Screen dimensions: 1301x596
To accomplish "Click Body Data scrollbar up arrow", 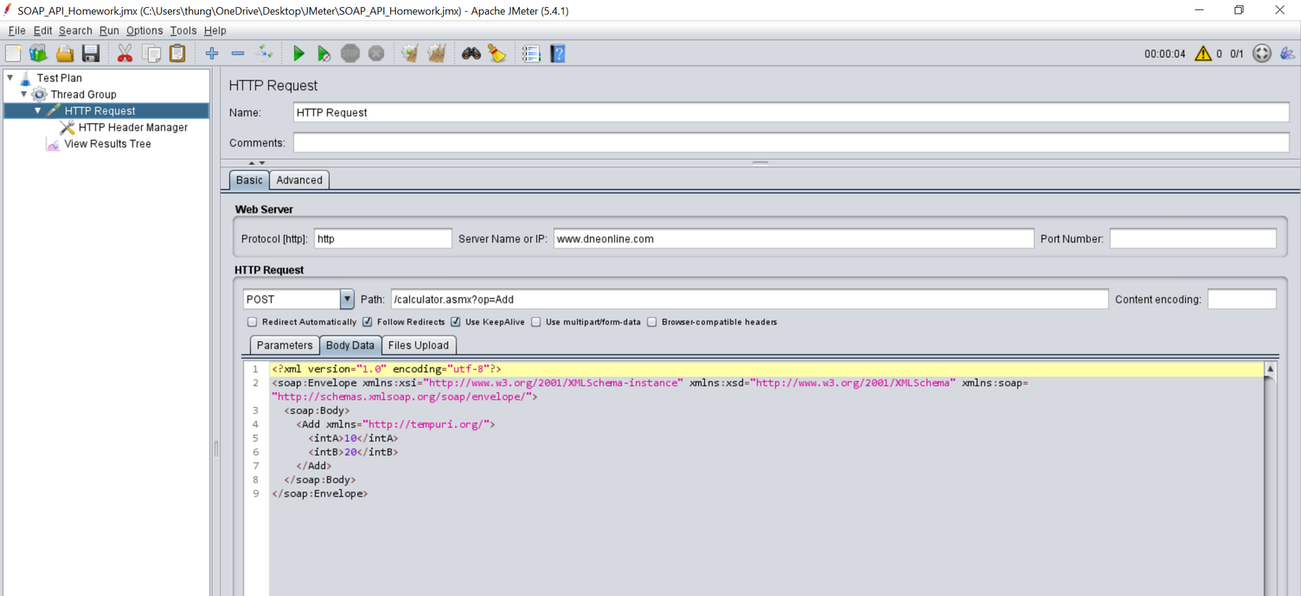I will (1269, 369).
